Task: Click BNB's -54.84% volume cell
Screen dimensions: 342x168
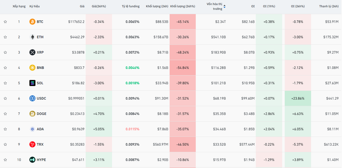Action: (183, 68)
